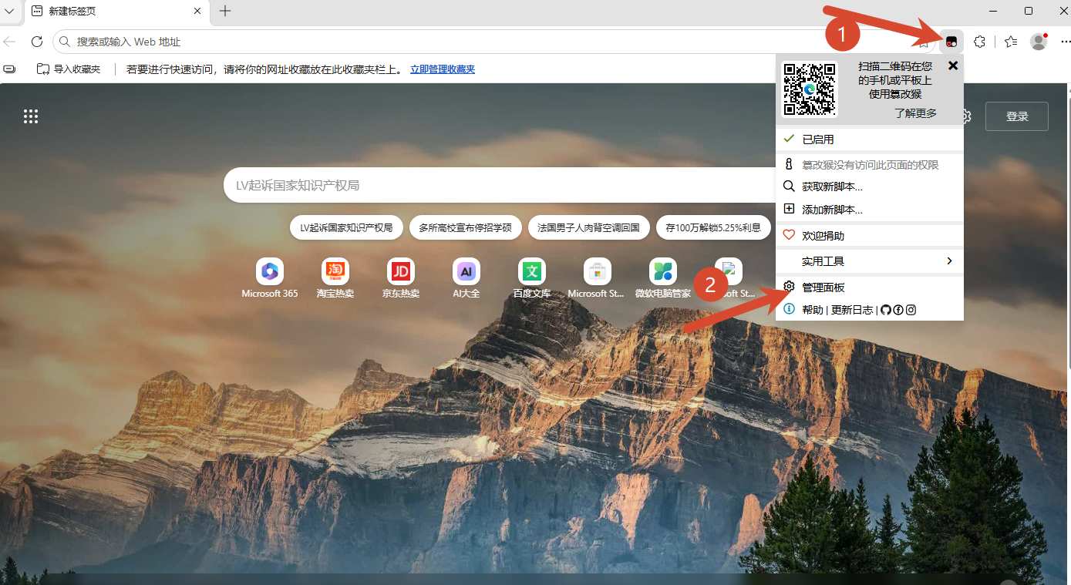Open the 百度文库 shortcut tile
This screenshot has height=585, width=1071.
tap(532, 279)
